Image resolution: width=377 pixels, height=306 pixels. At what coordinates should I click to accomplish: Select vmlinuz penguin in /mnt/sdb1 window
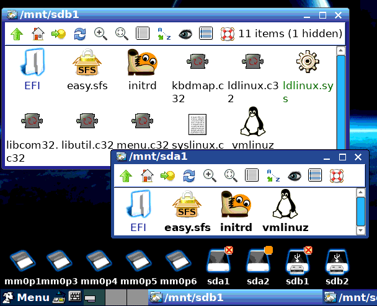253,128
